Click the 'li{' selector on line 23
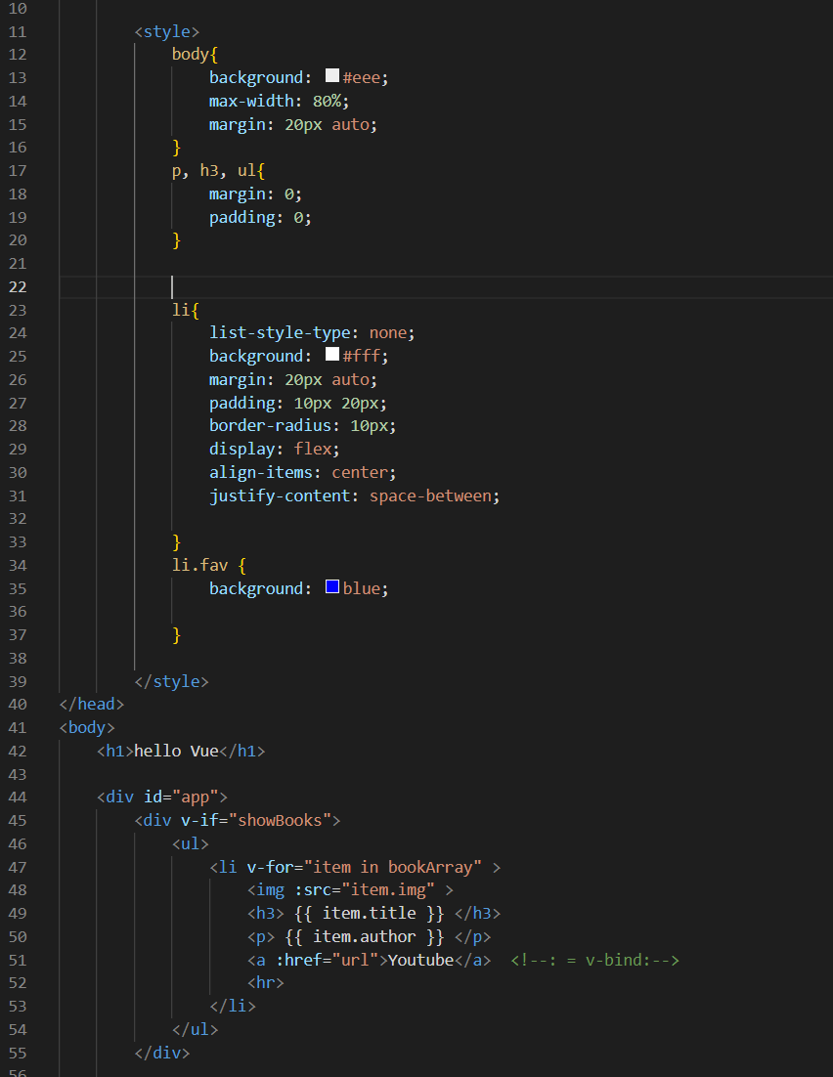The image size is (833, 1077). [186, 311]
